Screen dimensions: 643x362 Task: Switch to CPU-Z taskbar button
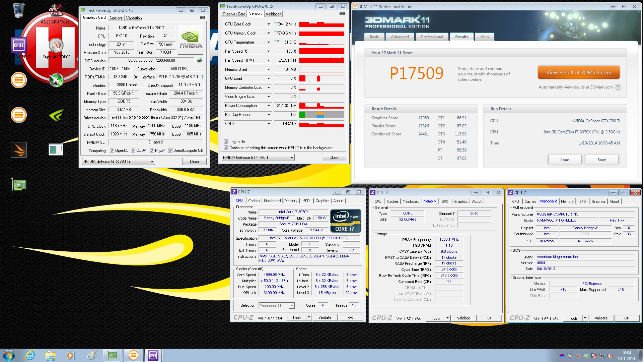pyautogui.click(x=153, y=355)
